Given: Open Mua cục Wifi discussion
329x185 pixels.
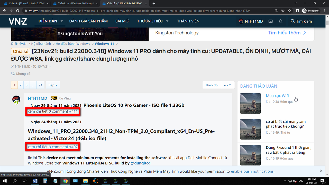Looking at the screenshot, I should [277, 96].
